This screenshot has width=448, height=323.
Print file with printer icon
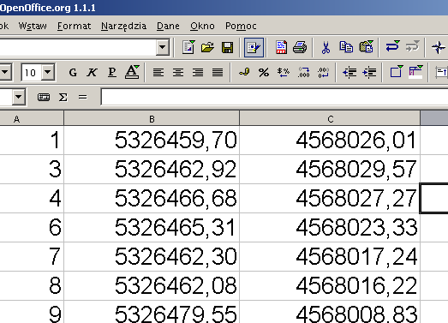(300, 47)
